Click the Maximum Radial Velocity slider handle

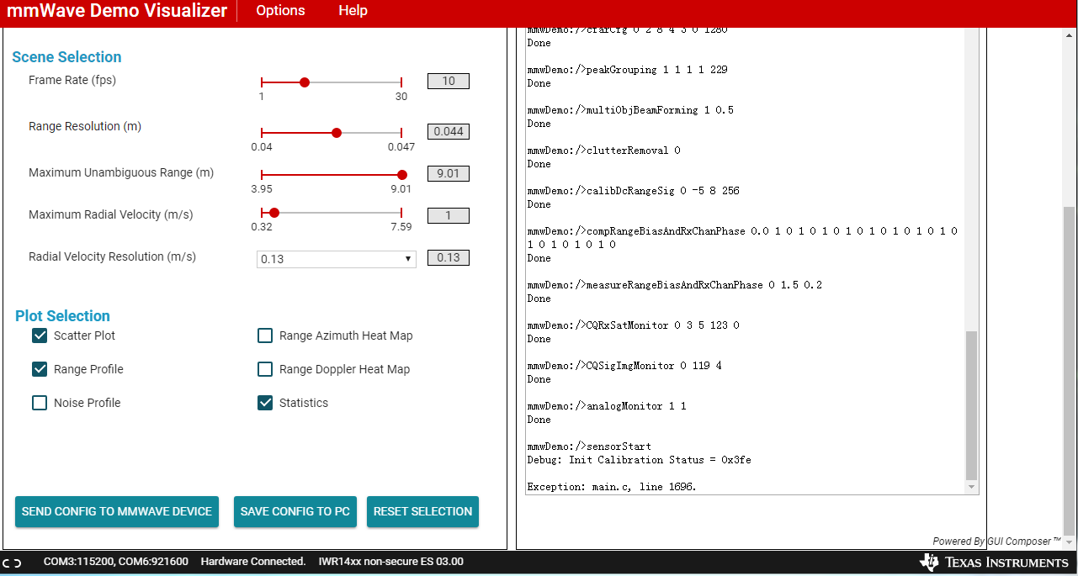274,213
